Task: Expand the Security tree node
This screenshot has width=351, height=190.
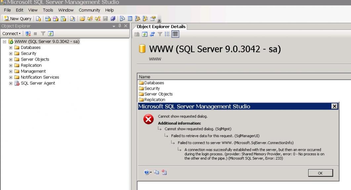Action: click(x=11, y=53)
